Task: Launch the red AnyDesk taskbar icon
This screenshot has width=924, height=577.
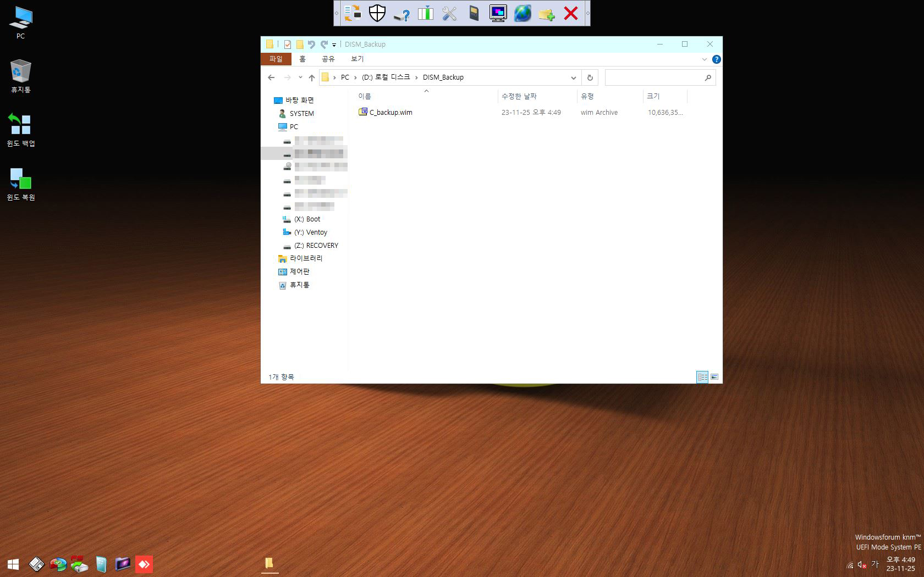Action: 144,564
